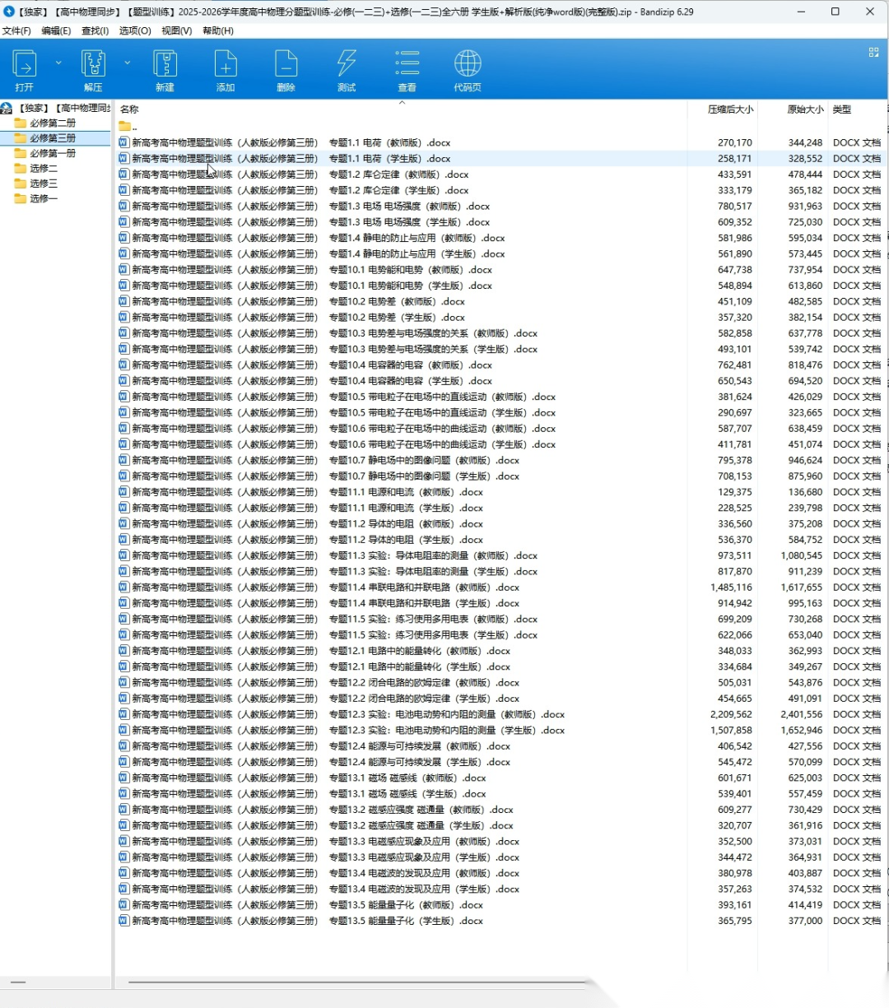Select the 选修三 folder in tree

click(44, 183)
